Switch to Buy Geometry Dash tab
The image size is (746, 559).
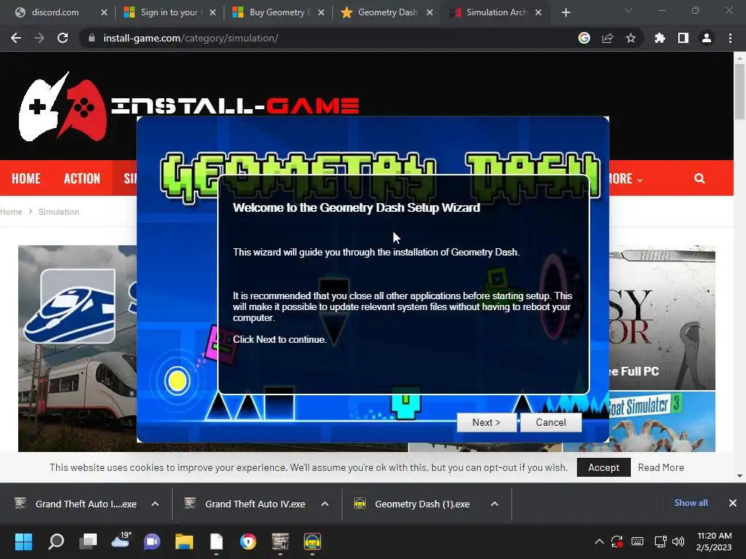click(x=278, y=12)
